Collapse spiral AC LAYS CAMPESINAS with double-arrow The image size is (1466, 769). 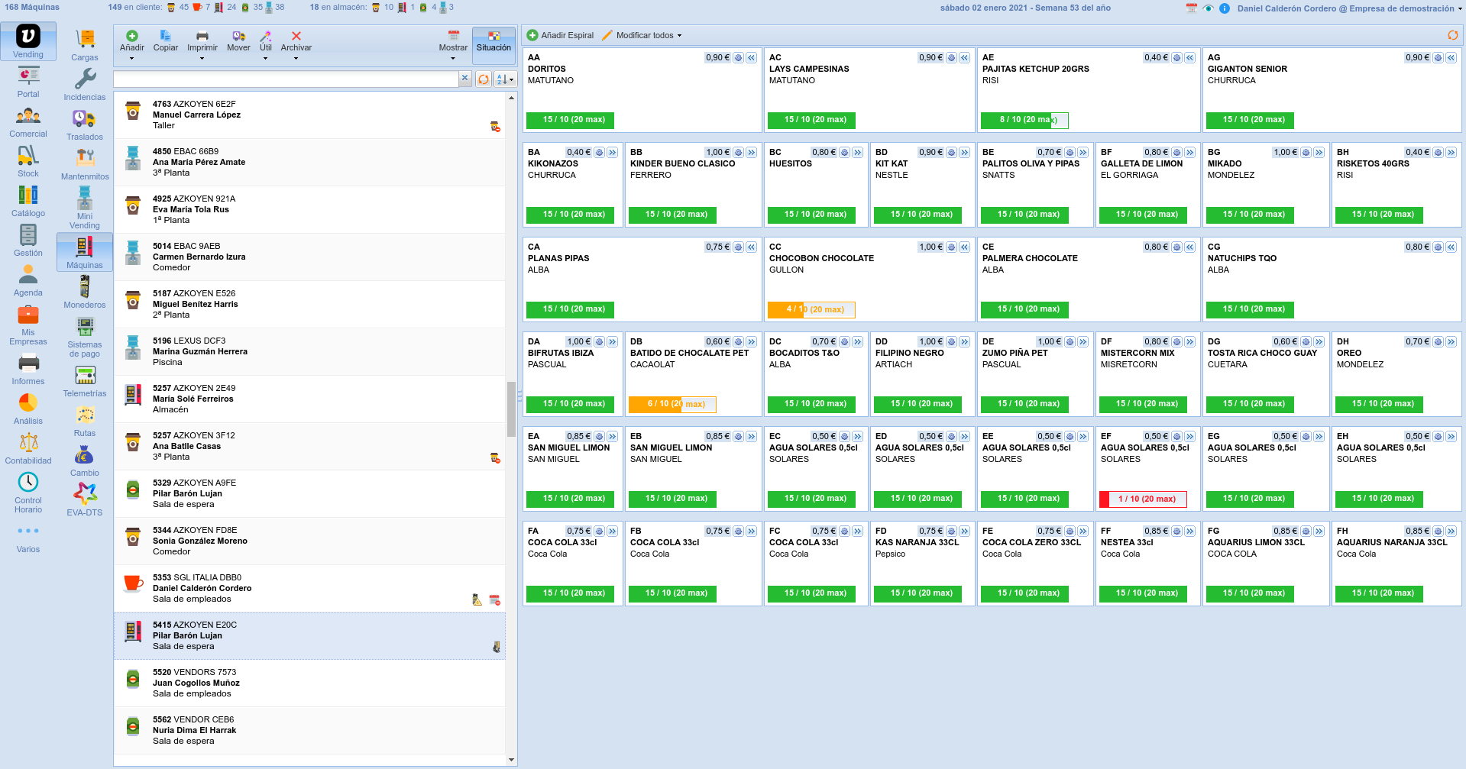click(965, 58)
